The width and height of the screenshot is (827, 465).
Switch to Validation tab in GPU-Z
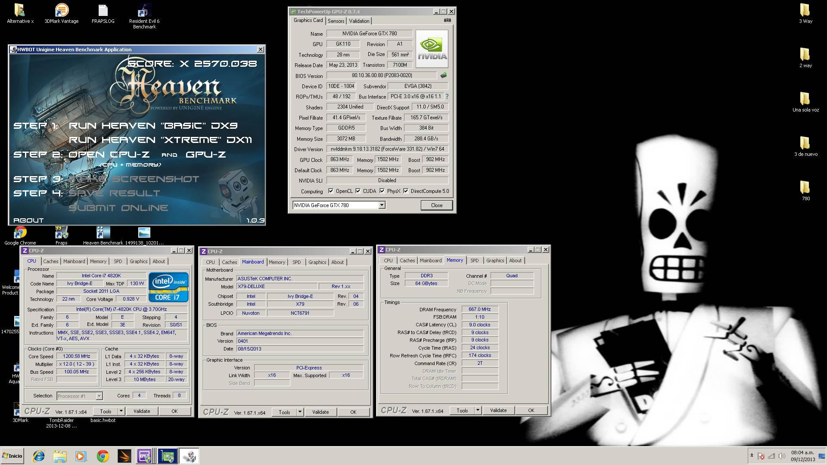(x=359, y=21)
